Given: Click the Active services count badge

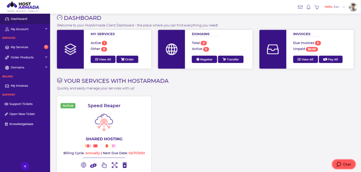Looking at the screenshot, I should point(104,43).
